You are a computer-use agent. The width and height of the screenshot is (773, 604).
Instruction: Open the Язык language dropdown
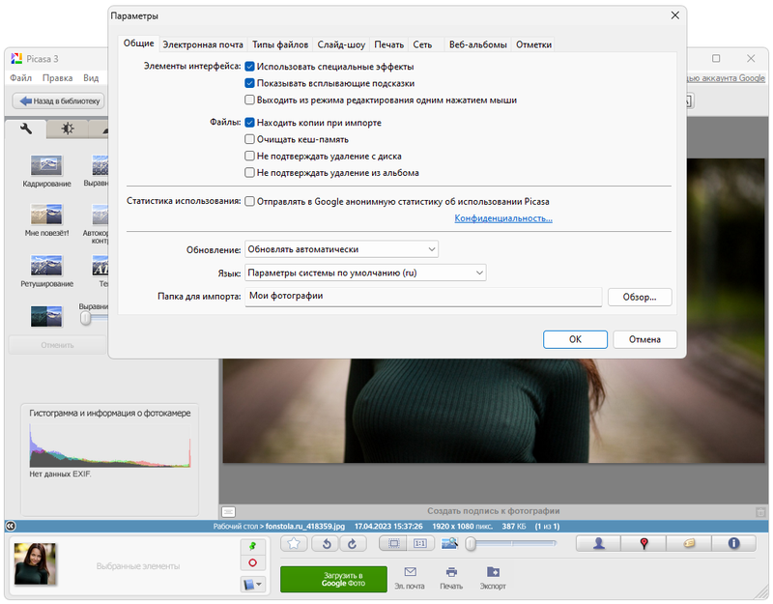[x=365, y=273]
